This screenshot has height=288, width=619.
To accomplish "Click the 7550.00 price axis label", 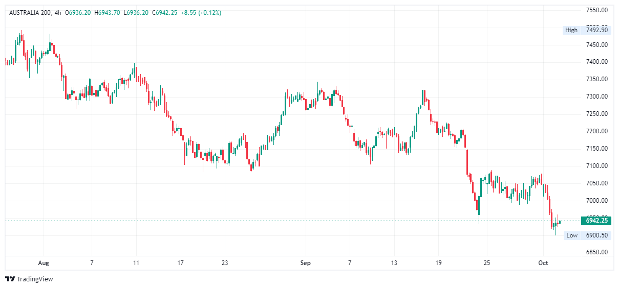I will pos(596,10).
